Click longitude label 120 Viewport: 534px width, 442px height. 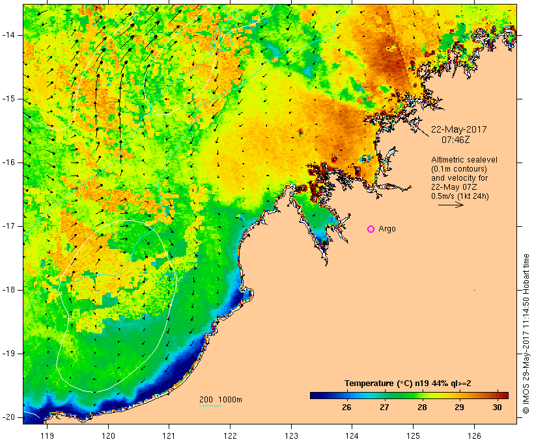point(108,435)
